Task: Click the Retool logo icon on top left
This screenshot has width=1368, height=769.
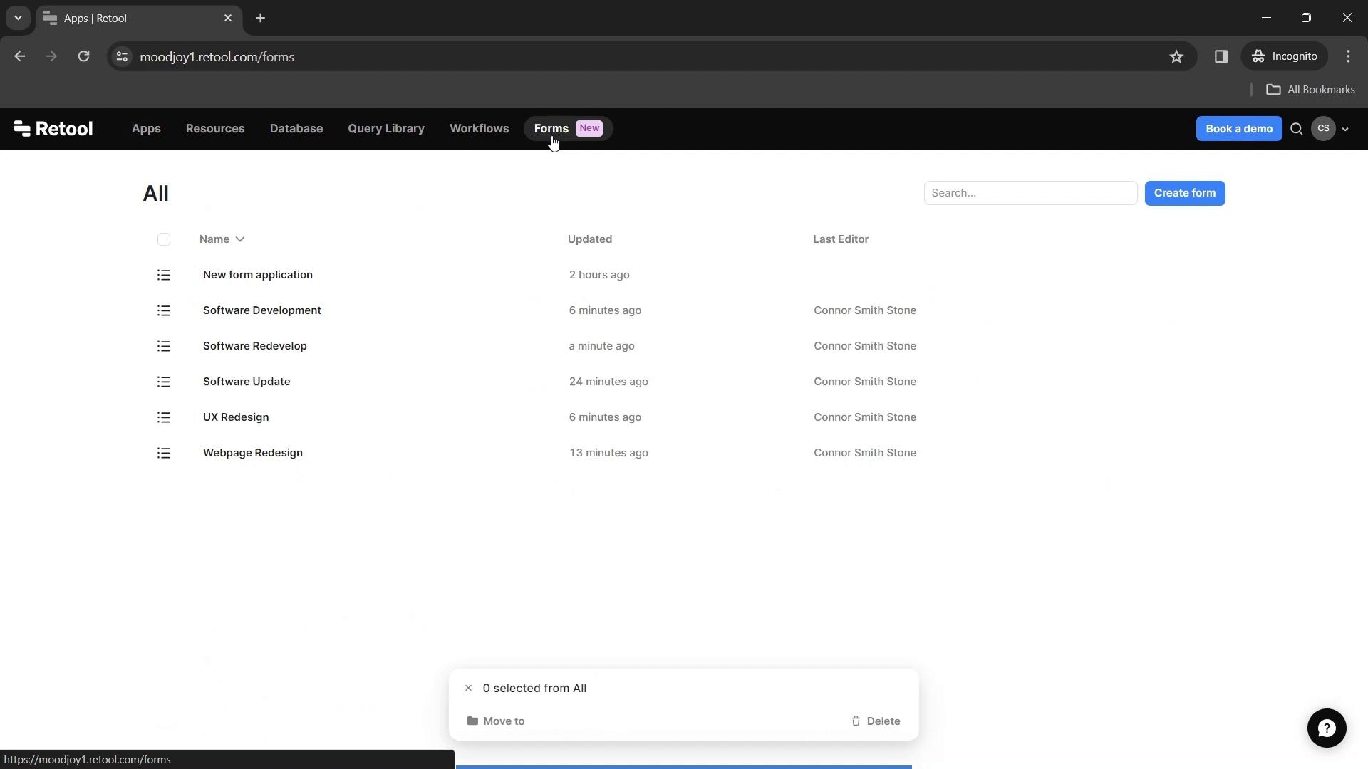Action: pyautogui.click(x=21, y=127)
